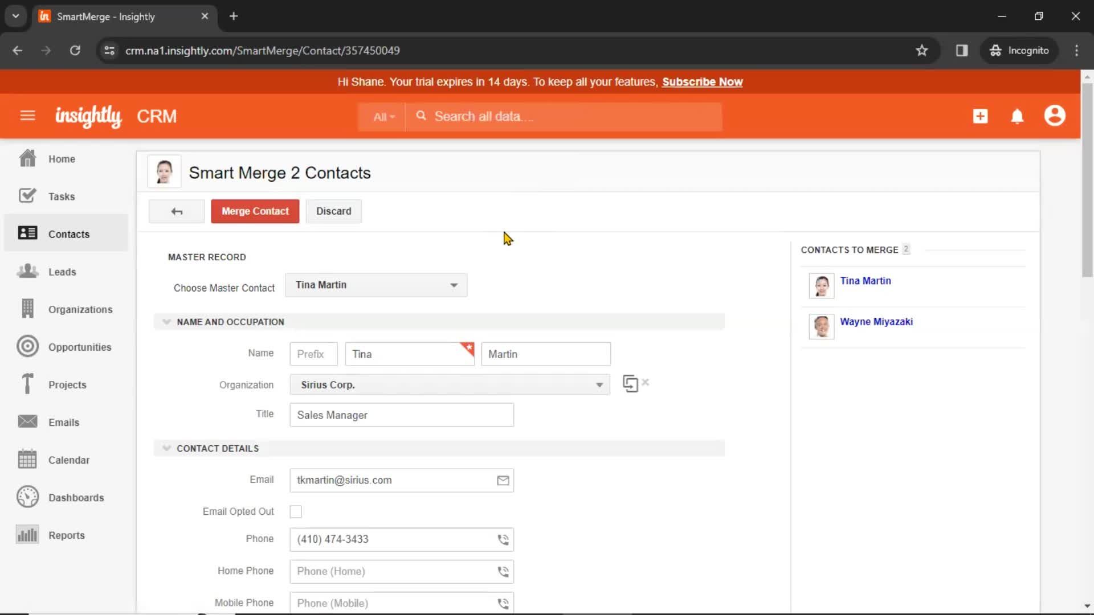
Task: Click the Merge Contact button
Action: click(255, 211)
